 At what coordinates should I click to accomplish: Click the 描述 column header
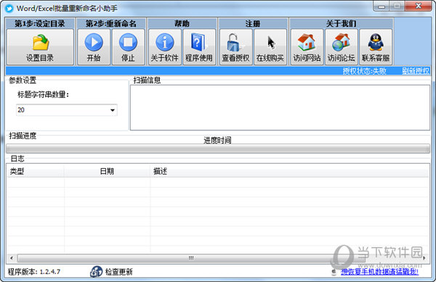(290, 171)
